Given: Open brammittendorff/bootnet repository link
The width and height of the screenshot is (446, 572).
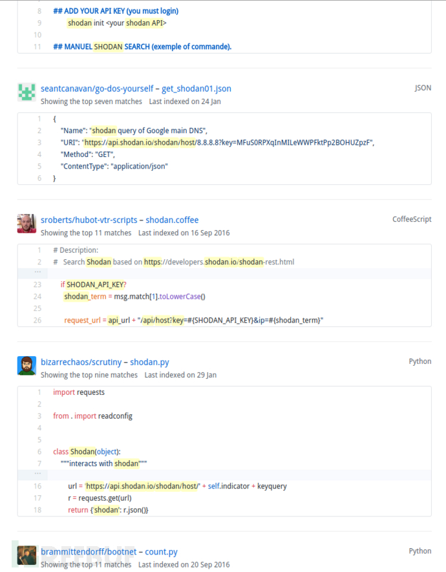Looking at the screenshot, I should pos(89,552).
